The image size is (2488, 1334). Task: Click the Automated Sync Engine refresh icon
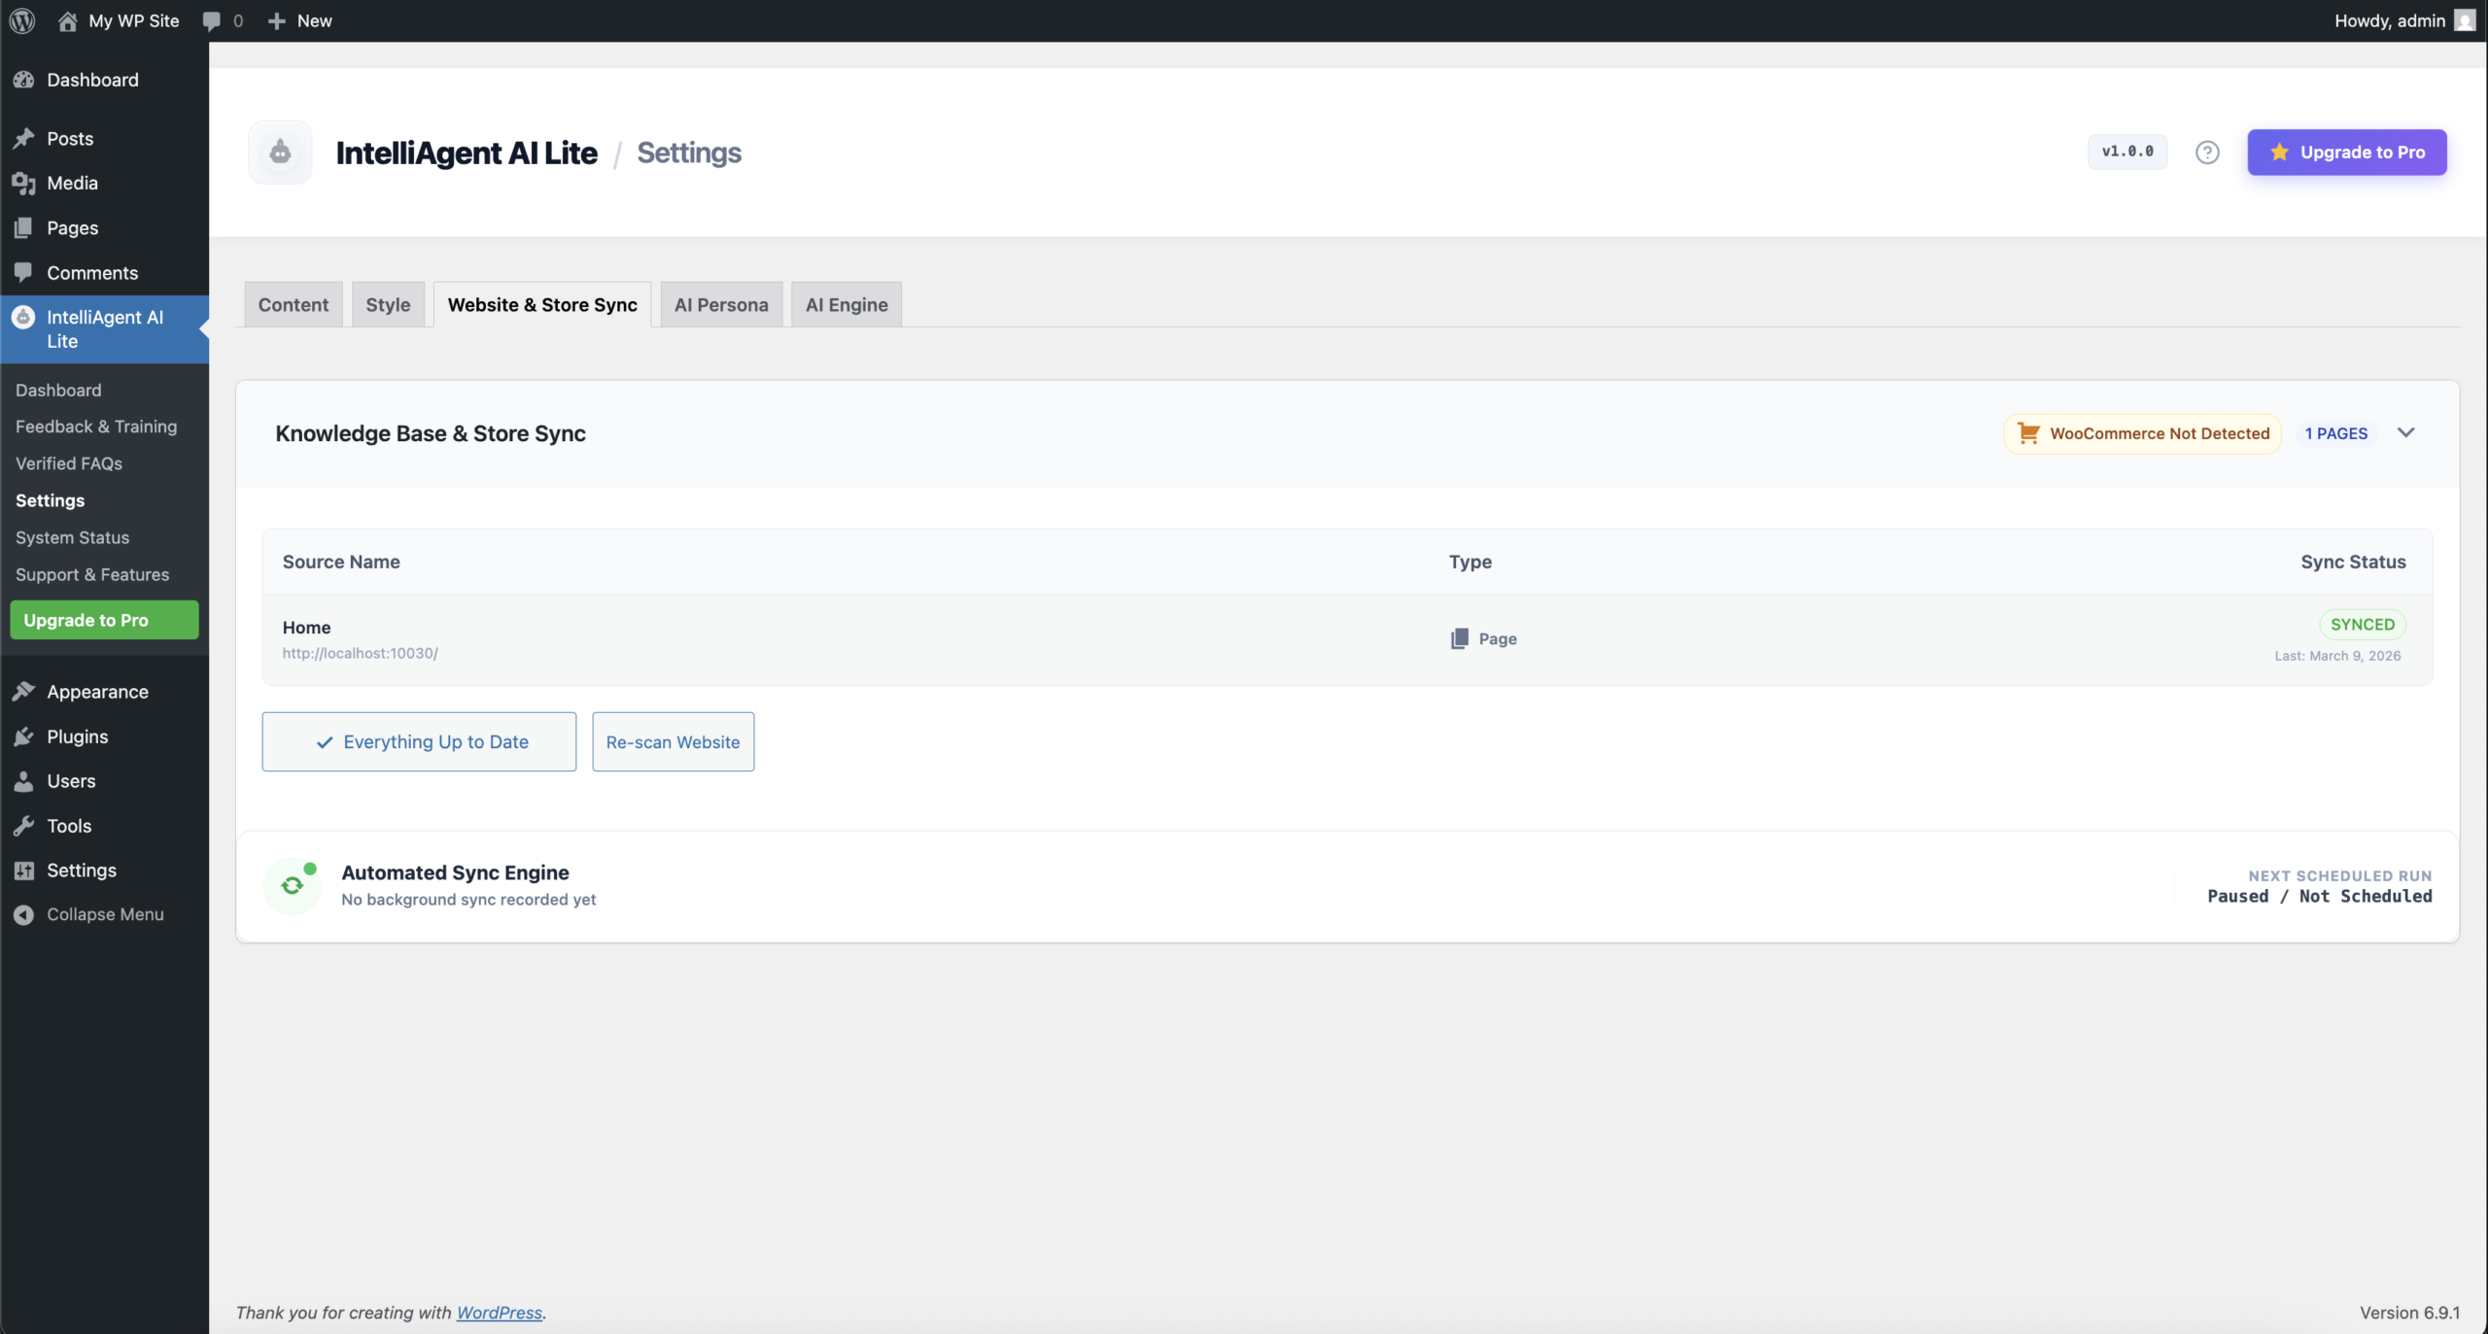[294, 885]
